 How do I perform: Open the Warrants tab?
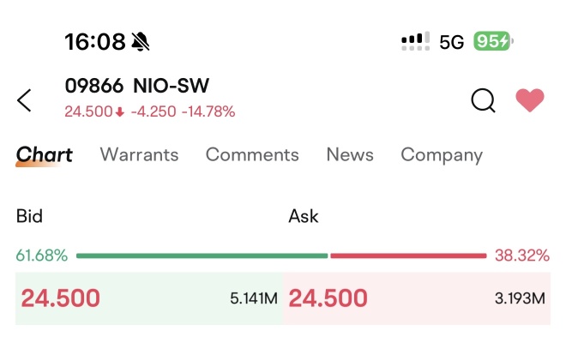[x=139, y=155]
